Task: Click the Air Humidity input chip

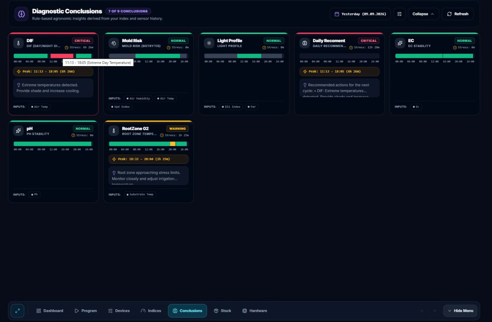Action: 138,98
